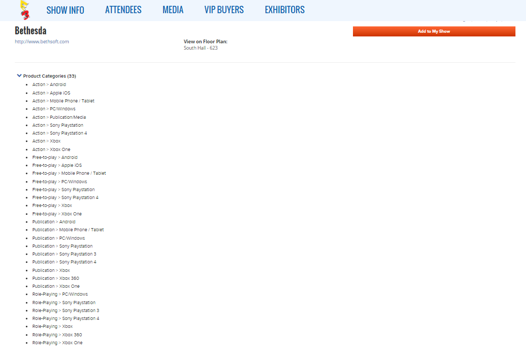Open Free-to-play > Apple iOS category
Viewport: 526px width, 349px height.
click(x=57, y=165)
